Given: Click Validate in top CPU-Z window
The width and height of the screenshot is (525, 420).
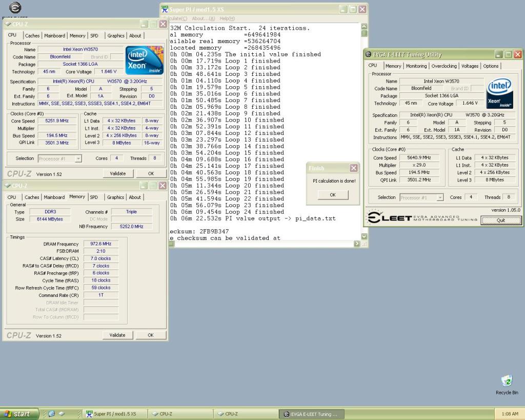Looking at the screenshot, I should (118, 173).
